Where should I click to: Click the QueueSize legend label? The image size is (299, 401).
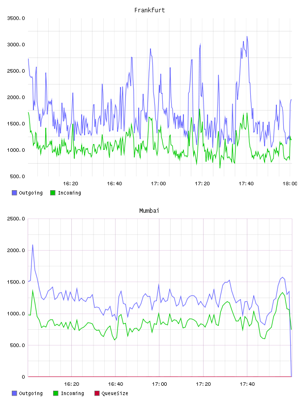[x=115, y=393]
